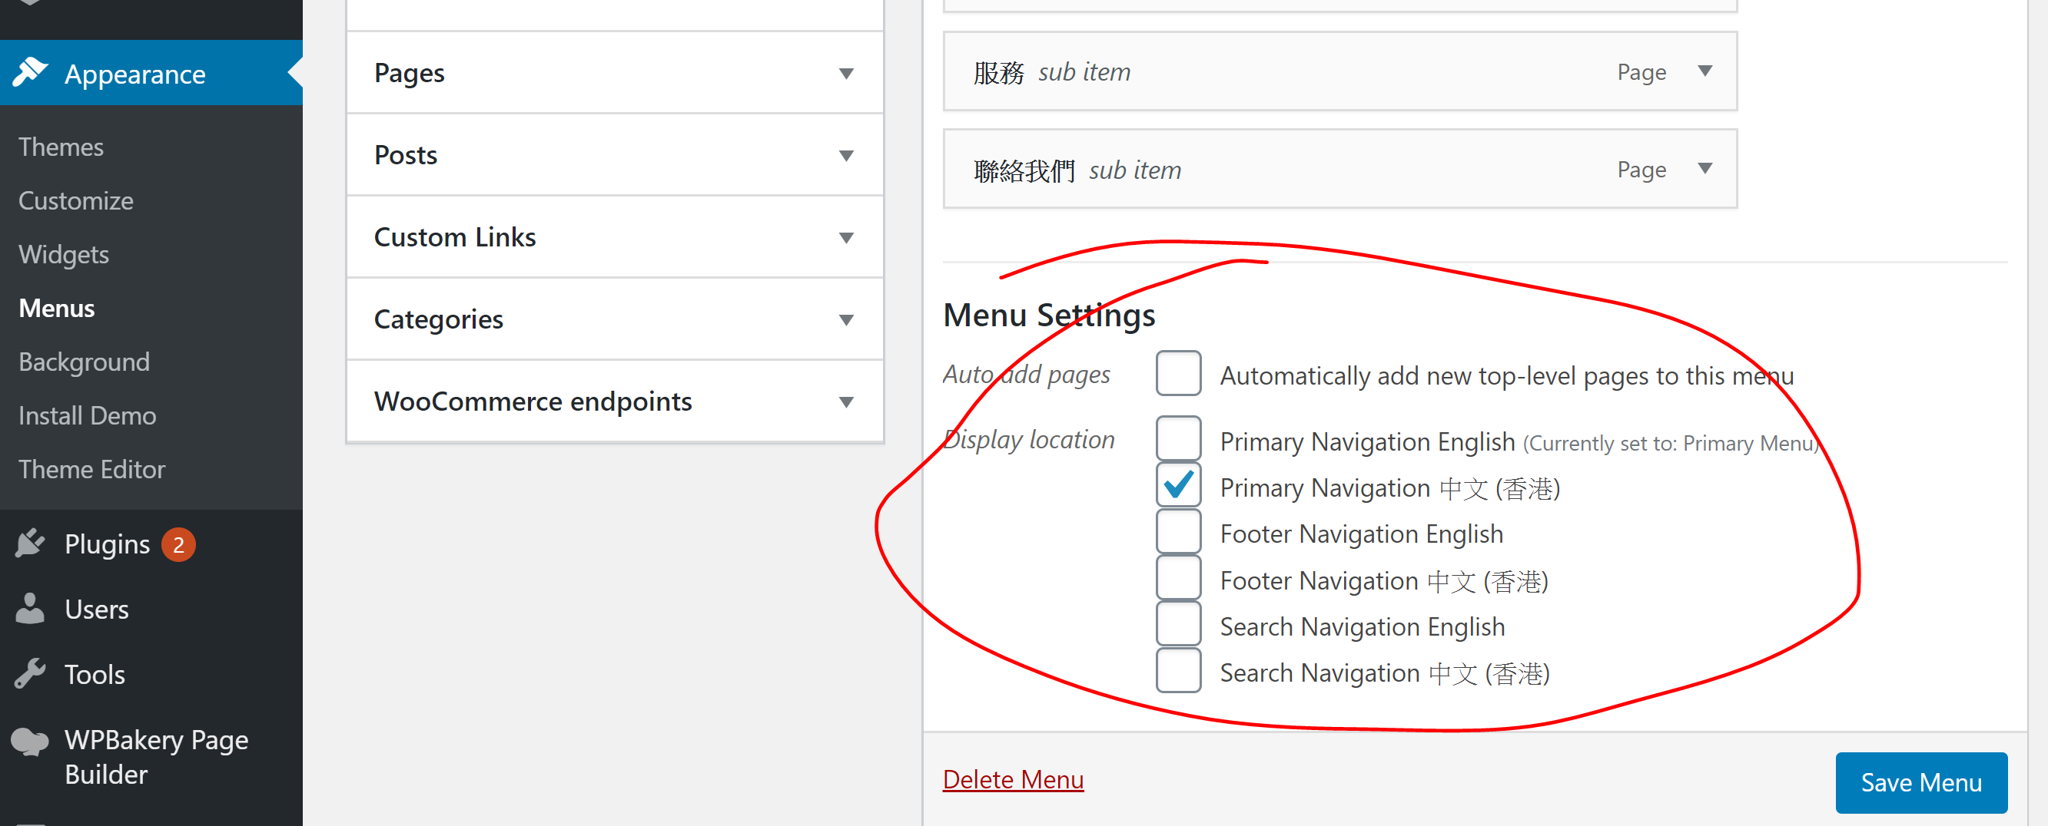This screenshot has width=2048, height=826.
Task: Click the Users person icon
Action: (30, 609)
